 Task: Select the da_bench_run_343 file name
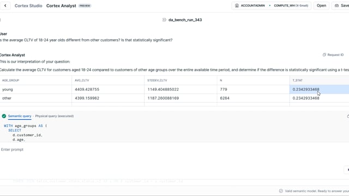(185, 20)
